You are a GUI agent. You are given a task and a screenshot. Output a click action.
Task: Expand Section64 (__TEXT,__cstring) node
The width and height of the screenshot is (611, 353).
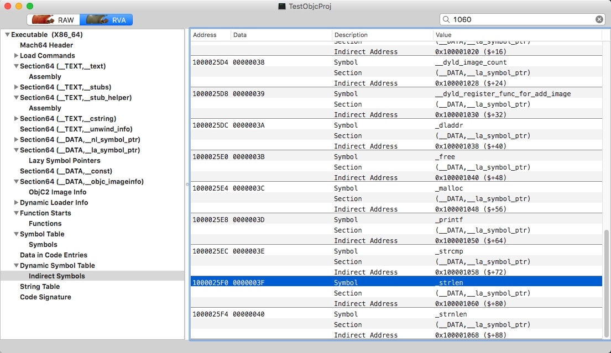point(16,119)
